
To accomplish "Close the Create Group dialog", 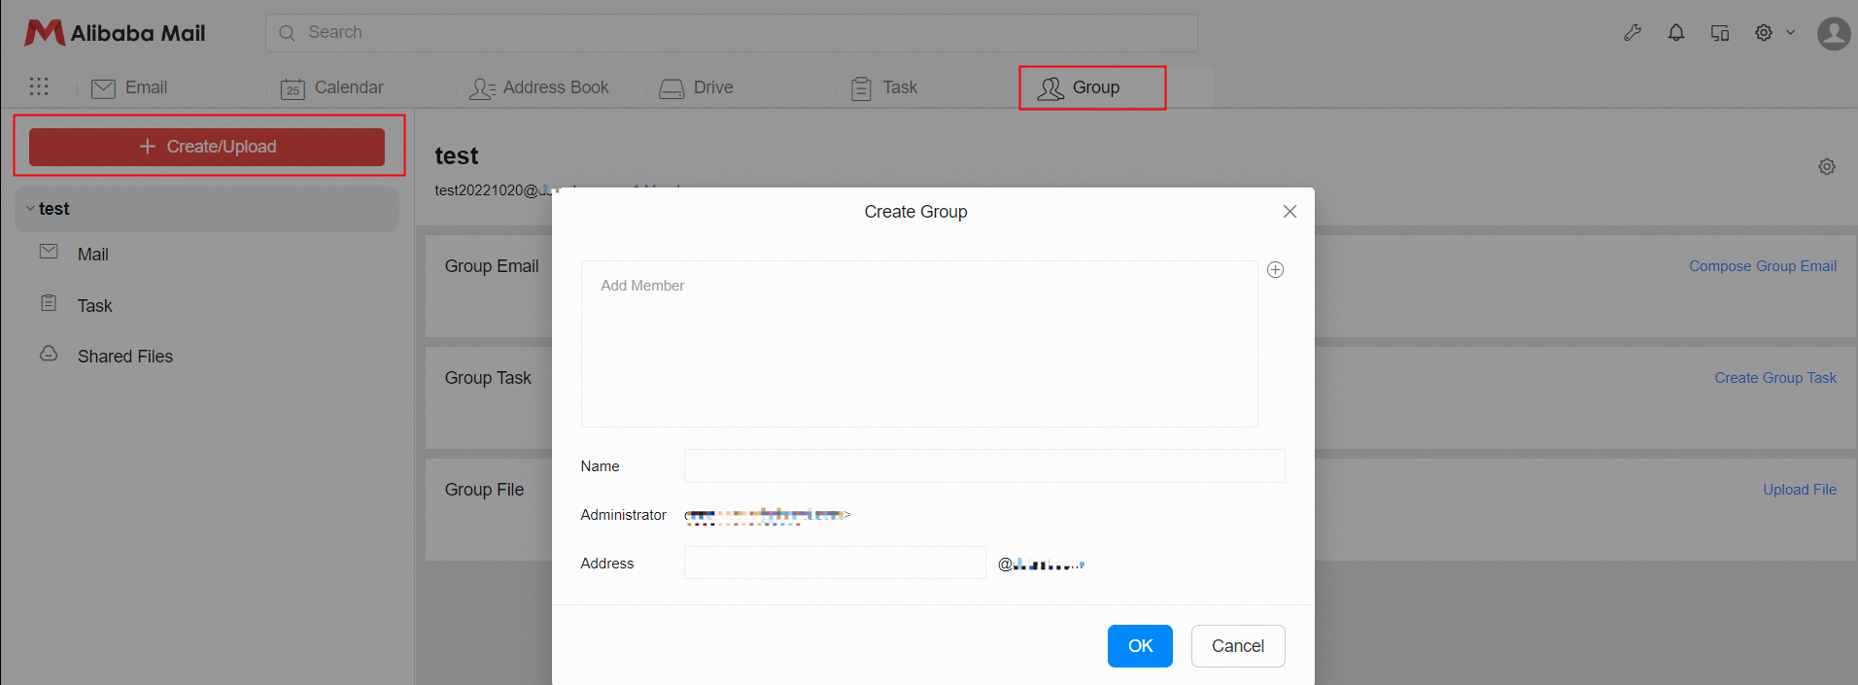I will pos(1290,212).
